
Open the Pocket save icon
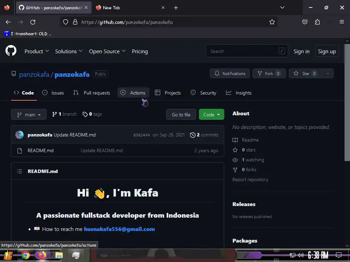(305, 22)
